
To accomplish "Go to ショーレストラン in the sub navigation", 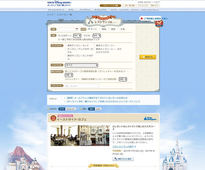I will 124,10.
